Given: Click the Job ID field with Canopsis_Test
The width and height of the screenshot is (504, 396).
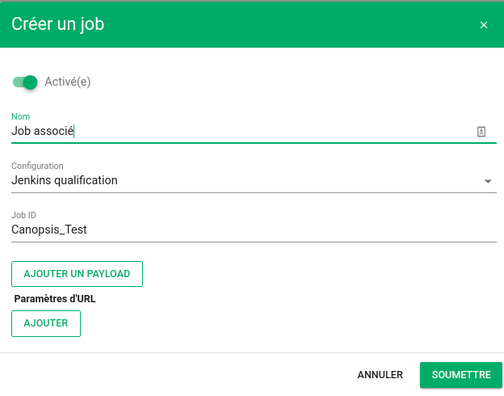Looking at the screenshot, I should (254, 230).
